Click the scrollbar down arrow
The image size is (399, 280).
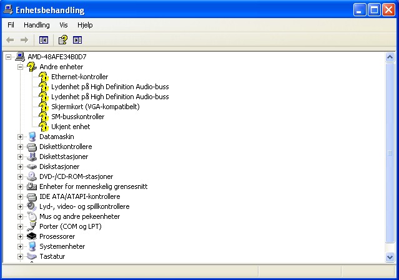(x=390, y=257)
